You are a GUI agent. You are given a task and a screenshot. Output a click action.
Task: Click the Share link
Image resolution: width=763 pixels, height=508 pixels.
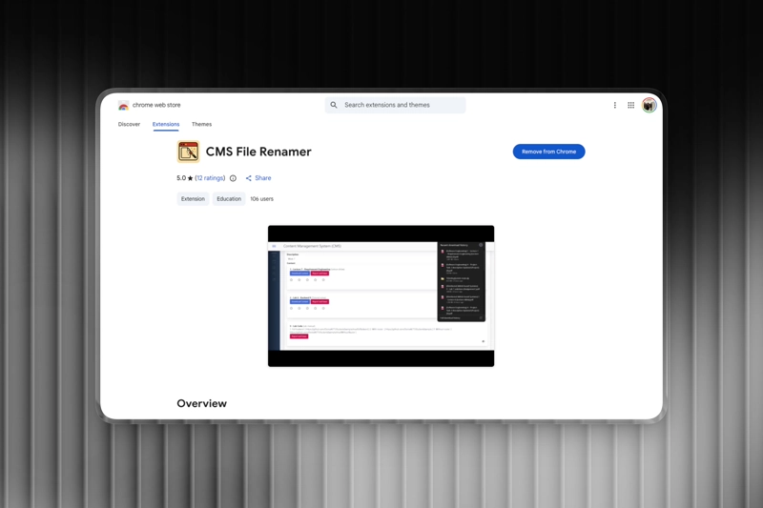point(258,178)
